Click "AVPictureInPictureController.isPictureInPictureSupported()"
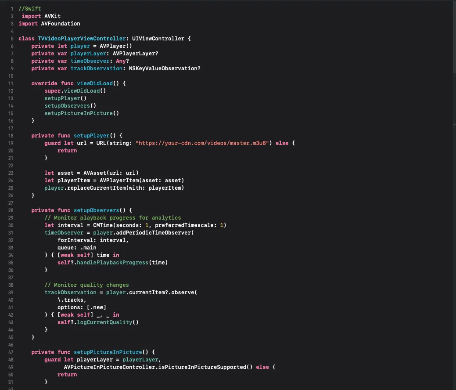 point(158,367)
